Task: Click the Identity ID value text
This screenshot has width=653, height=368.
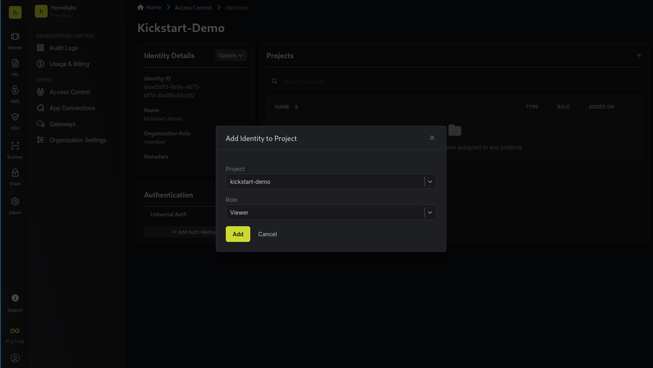Action: click(x=172, y=91)
